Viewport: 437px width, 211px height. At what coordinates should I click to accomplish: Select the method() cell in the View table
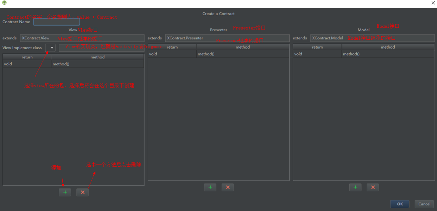coord(98,64)
